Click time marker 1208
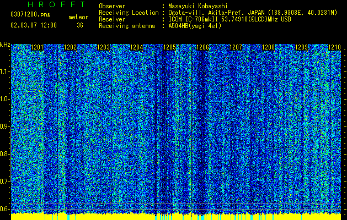Screen dimensions: 347x220 click(x=269, y=47)
